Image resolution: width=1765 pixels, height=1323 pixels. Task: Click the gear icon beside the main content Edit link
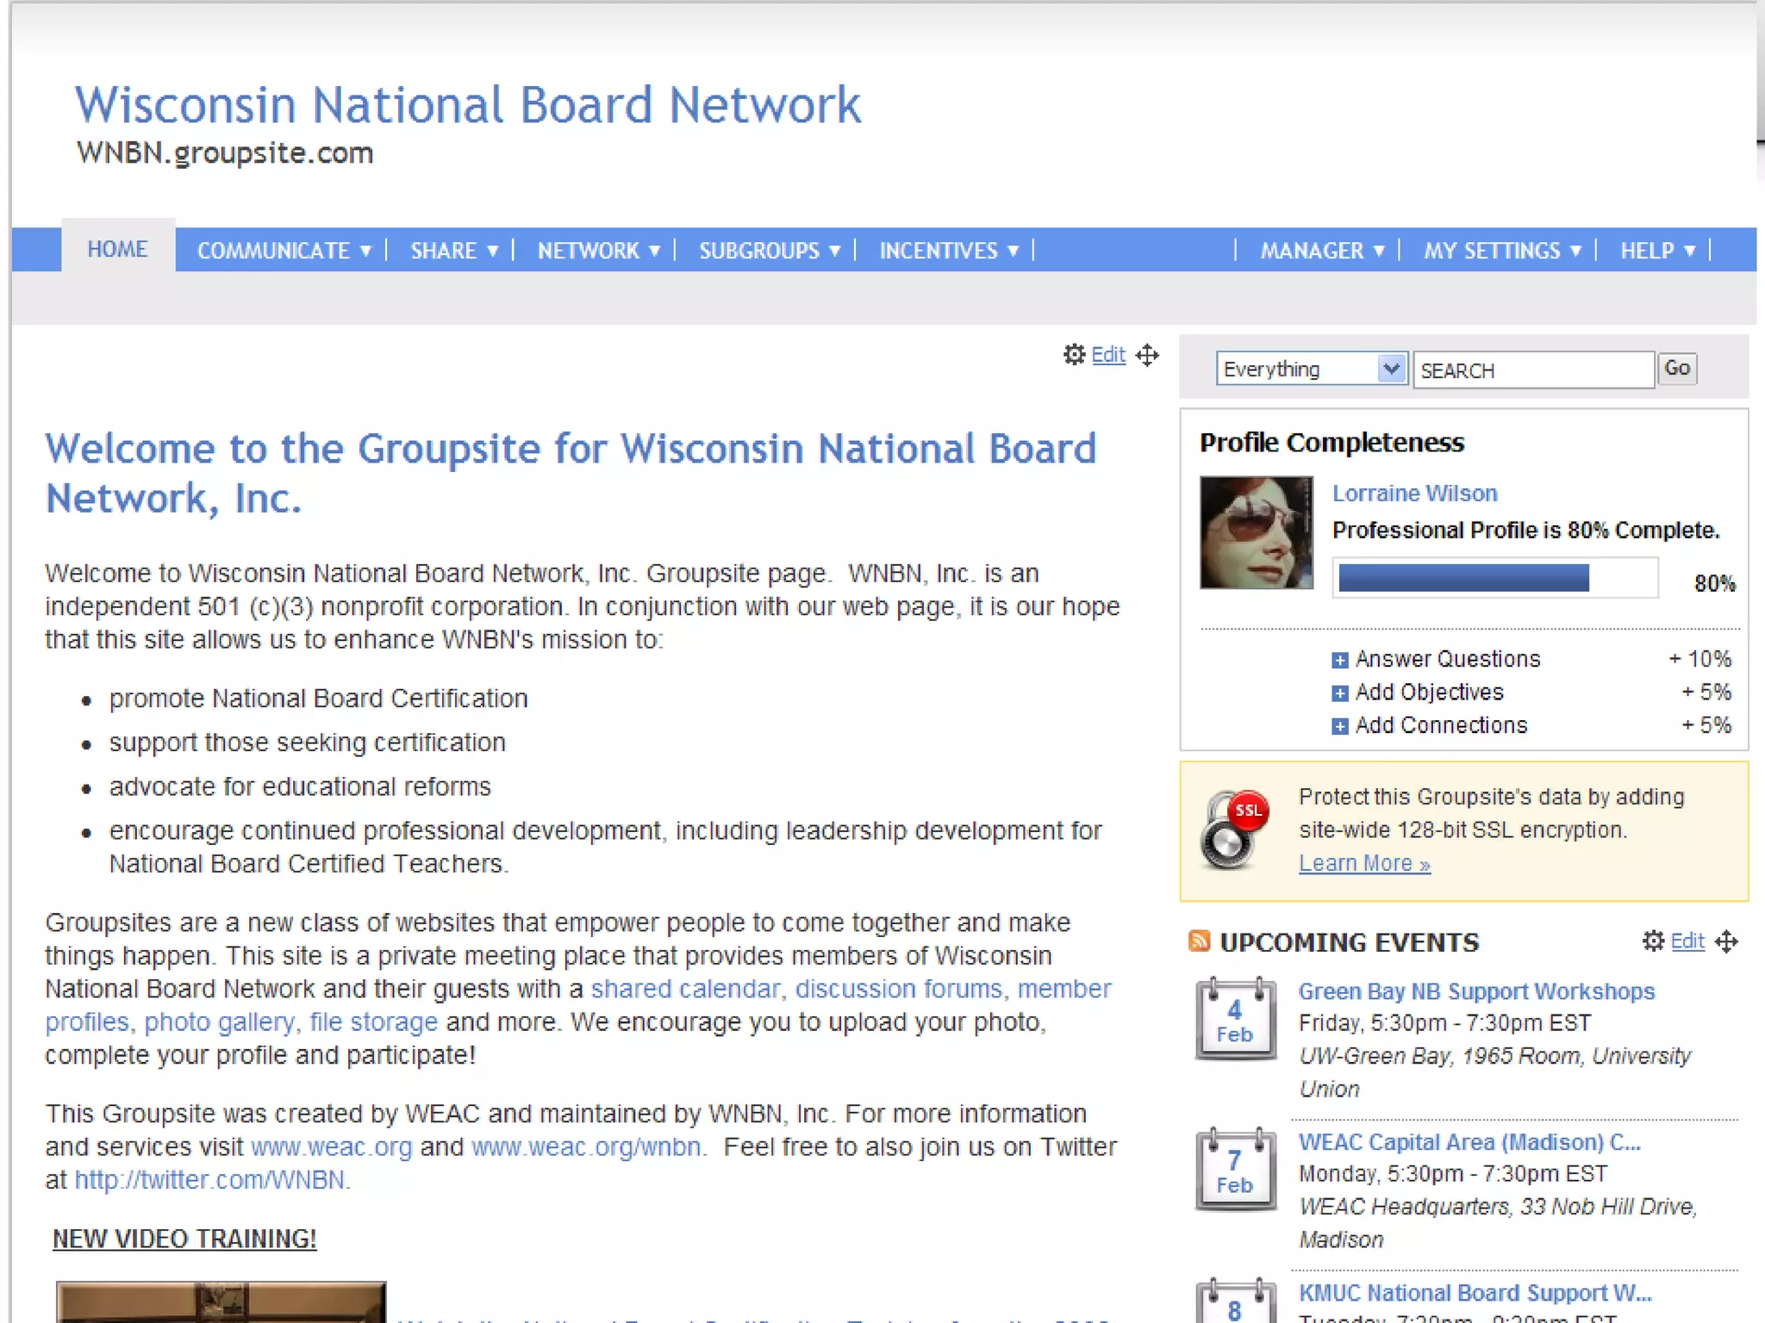(1073, 354)
